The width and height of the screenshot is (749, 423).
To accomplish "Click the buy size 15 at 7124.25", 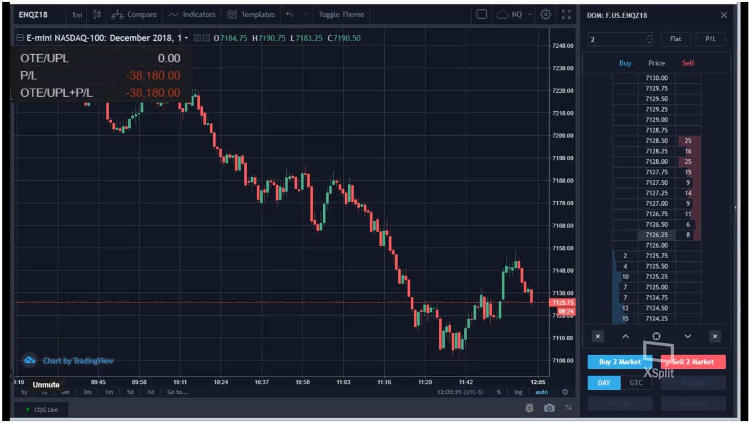I will click(x=625, y=319).
